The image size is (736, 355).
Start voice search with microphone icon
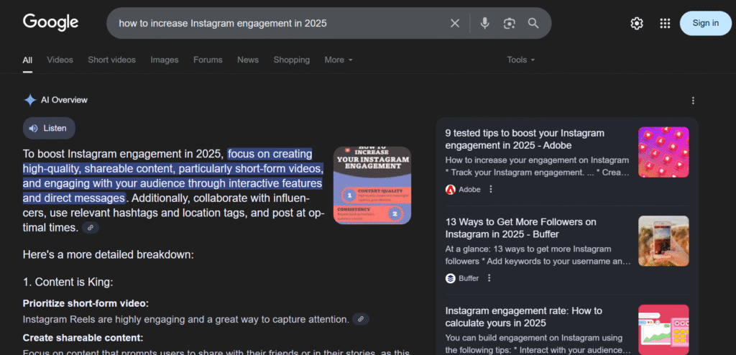(485, 23)
